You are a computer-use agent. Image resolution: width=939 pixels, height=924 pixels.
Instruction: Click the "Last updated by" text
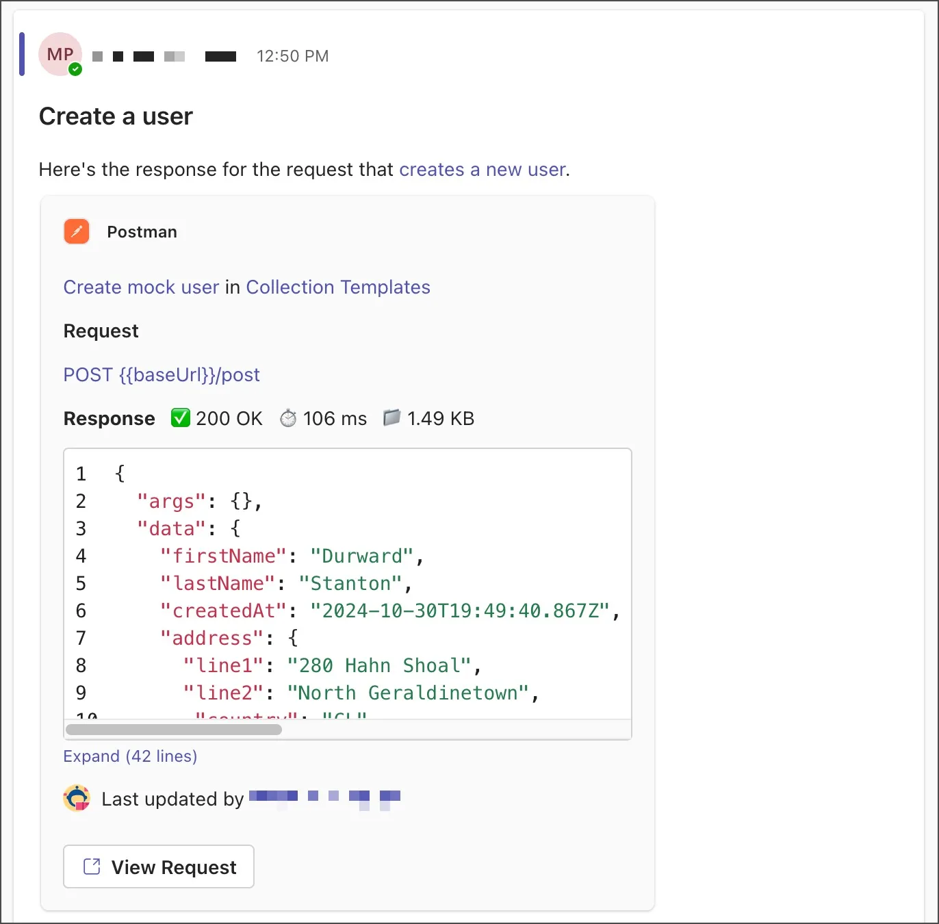[172, 799]
